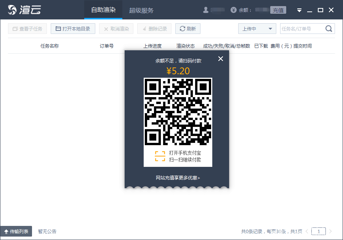Go to the previous page arrow
Screen dimensions: 343x240
click(307, 231)
